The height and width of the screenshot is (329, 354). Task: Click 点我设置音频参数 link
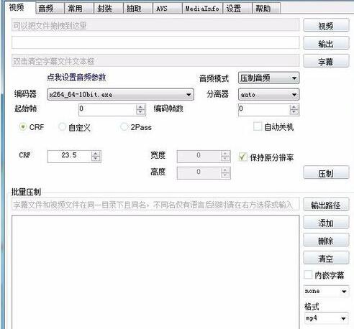(76, 78)
